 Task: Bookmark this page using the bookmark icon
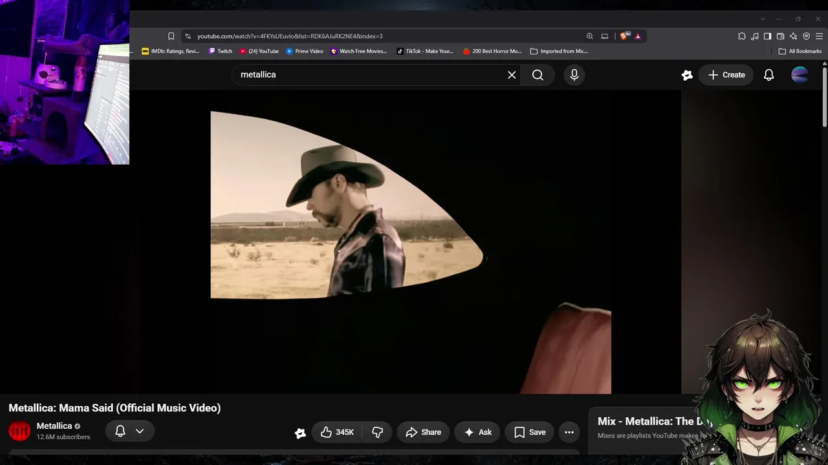(171, 36)
